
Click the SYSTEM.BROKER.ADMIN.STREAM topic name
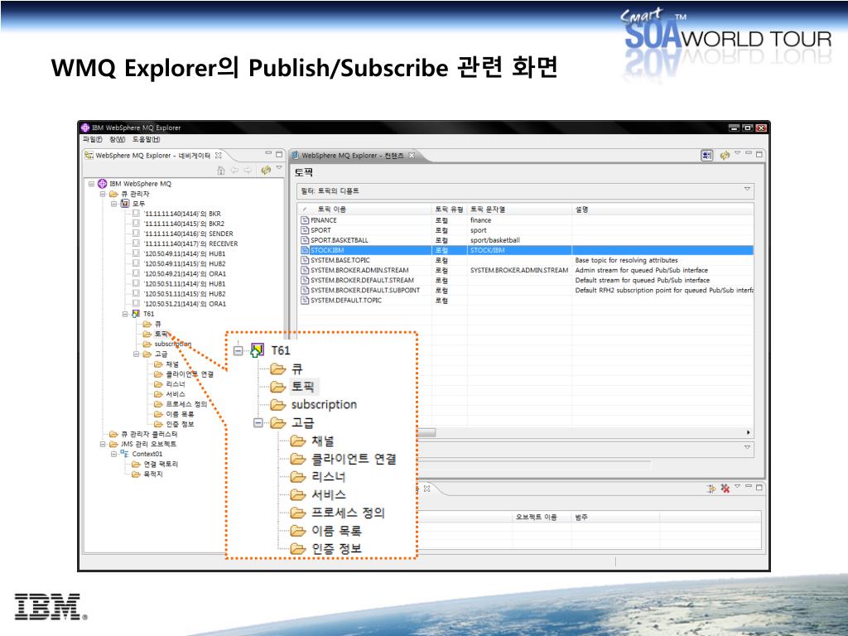359,270
